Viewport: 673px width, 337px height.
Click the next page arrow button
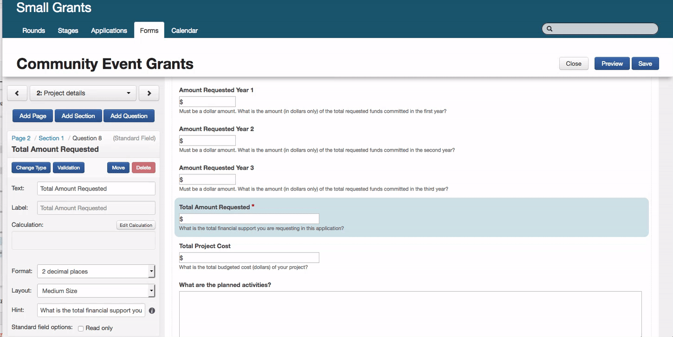[149, 93]
